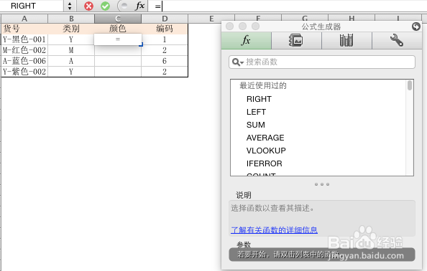This screenshot has height=271, width=427.
Task: Select column C header
Action: [118, 19]
